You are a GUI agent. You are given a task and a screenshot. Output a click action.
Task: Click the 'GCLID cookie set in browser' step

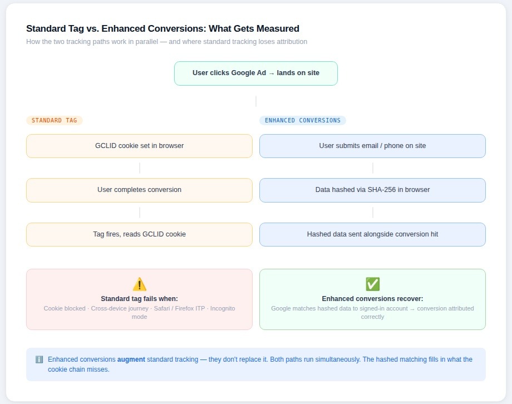pyautogui.click(x=139, y=146)
